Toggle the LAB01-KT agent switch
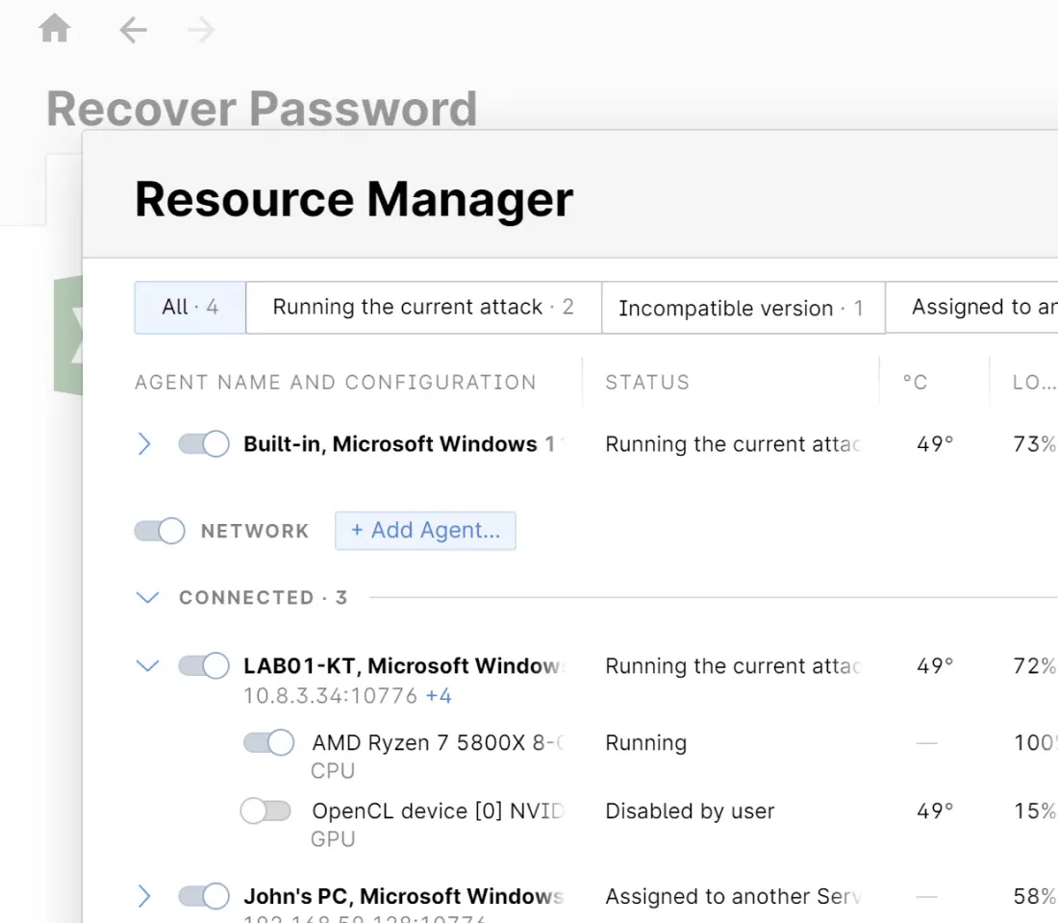 tap(204, 665)
